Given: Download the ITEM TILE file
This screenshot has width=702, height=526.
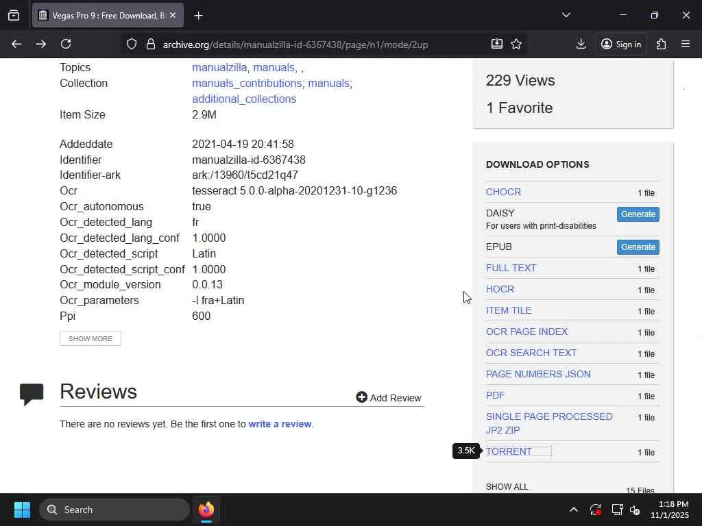Looking at the screenshot, I should 509,310.
